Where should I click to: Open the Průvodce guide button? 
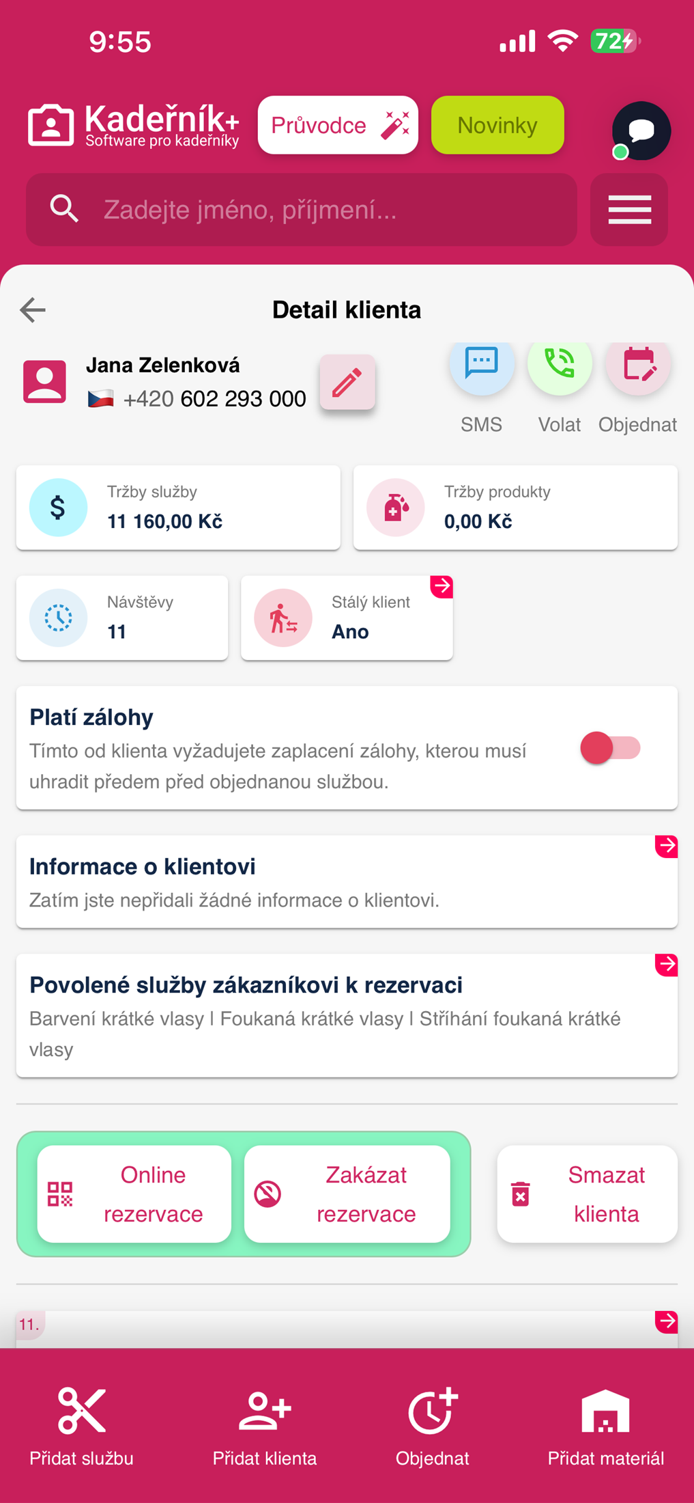click(x=338, y=125)
